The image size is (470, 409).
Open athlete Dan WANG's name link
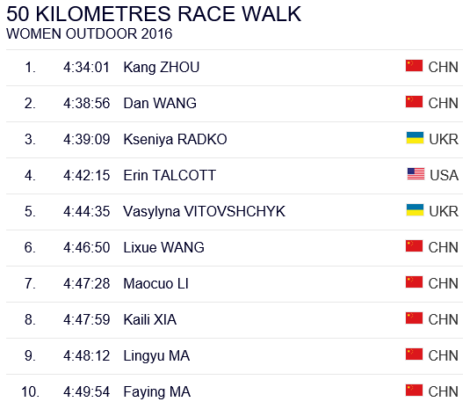coord(160,103)
